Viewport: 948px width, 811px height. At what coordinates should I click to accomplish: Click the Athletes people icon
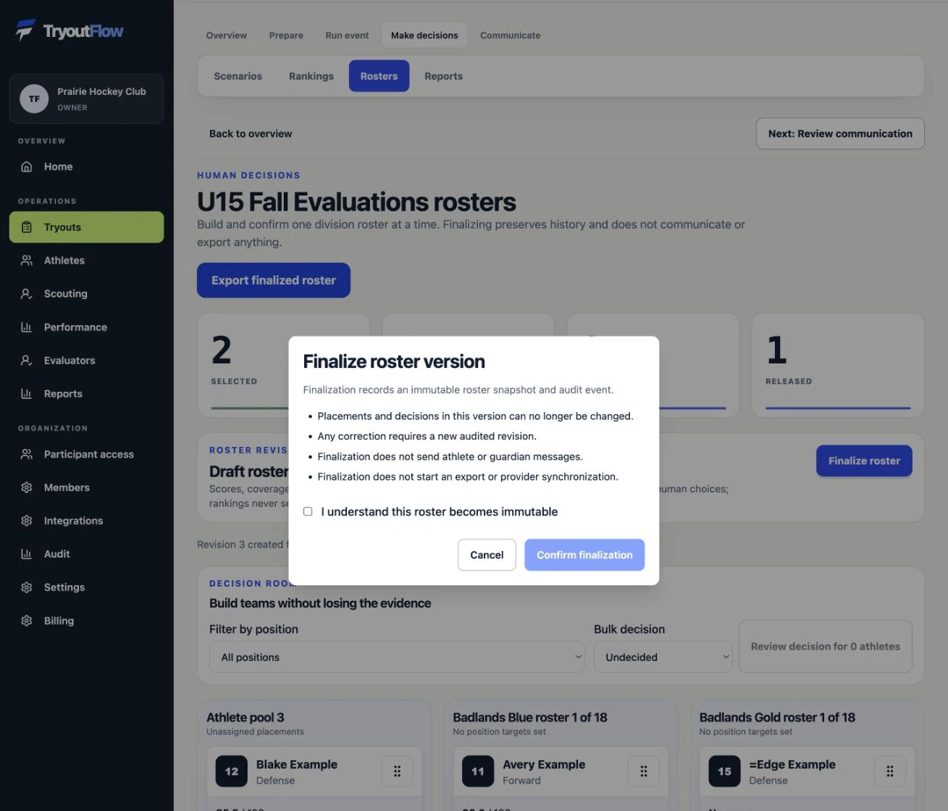[27, 261]
